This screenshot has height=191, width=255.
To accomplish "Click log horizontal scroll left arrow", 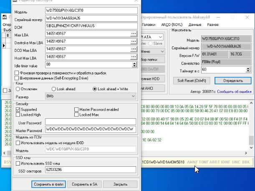I will click(5, 153).
